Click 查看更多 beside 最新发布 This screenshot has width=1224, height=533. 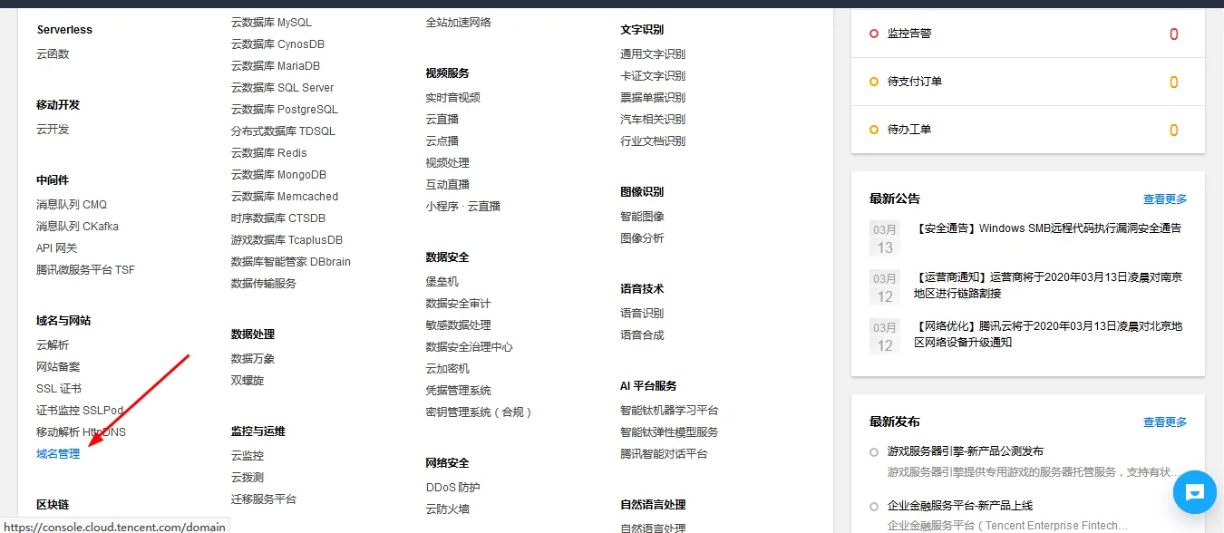[x=1165, y=422]
